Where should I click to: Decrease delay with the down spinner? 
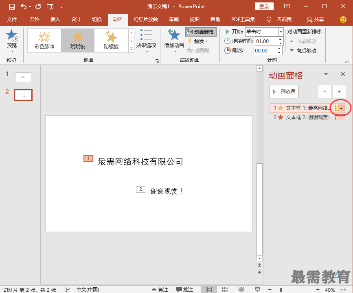point(279,52)
